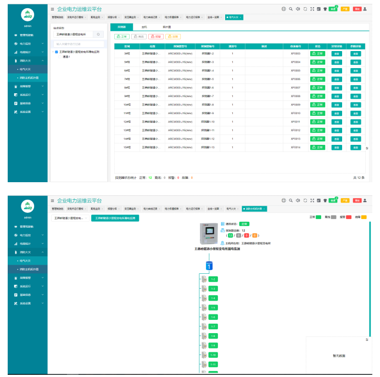Check the station tree root checkbox
The image size is (380, 377).
[57, 52]
